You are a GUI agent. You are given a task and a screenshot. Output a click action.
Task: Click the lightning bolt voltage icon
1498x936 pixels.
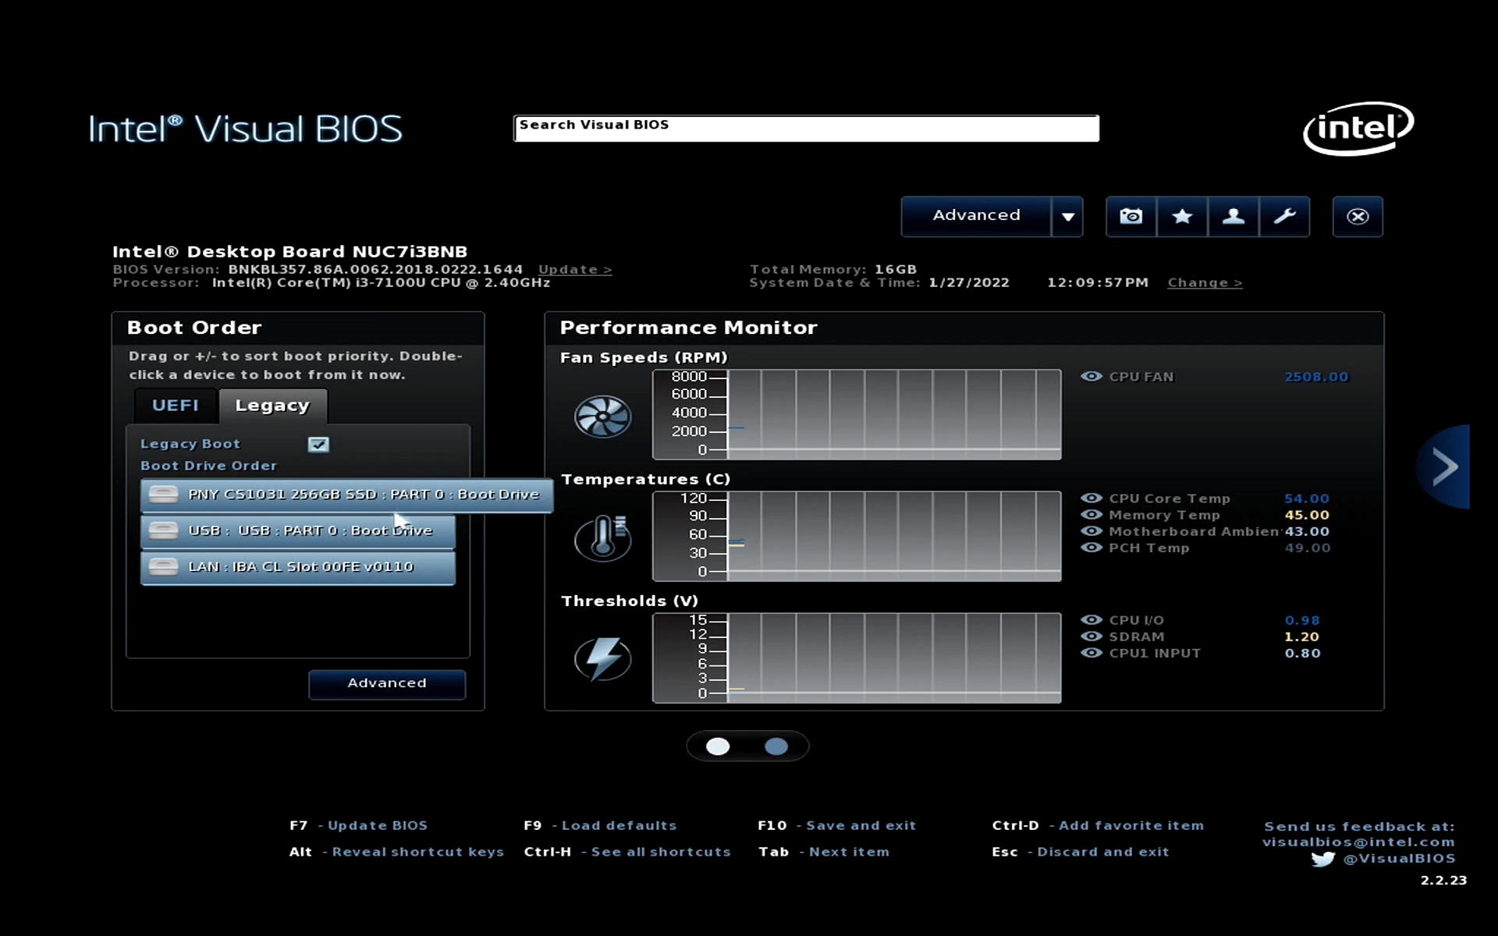pos(602,659)
